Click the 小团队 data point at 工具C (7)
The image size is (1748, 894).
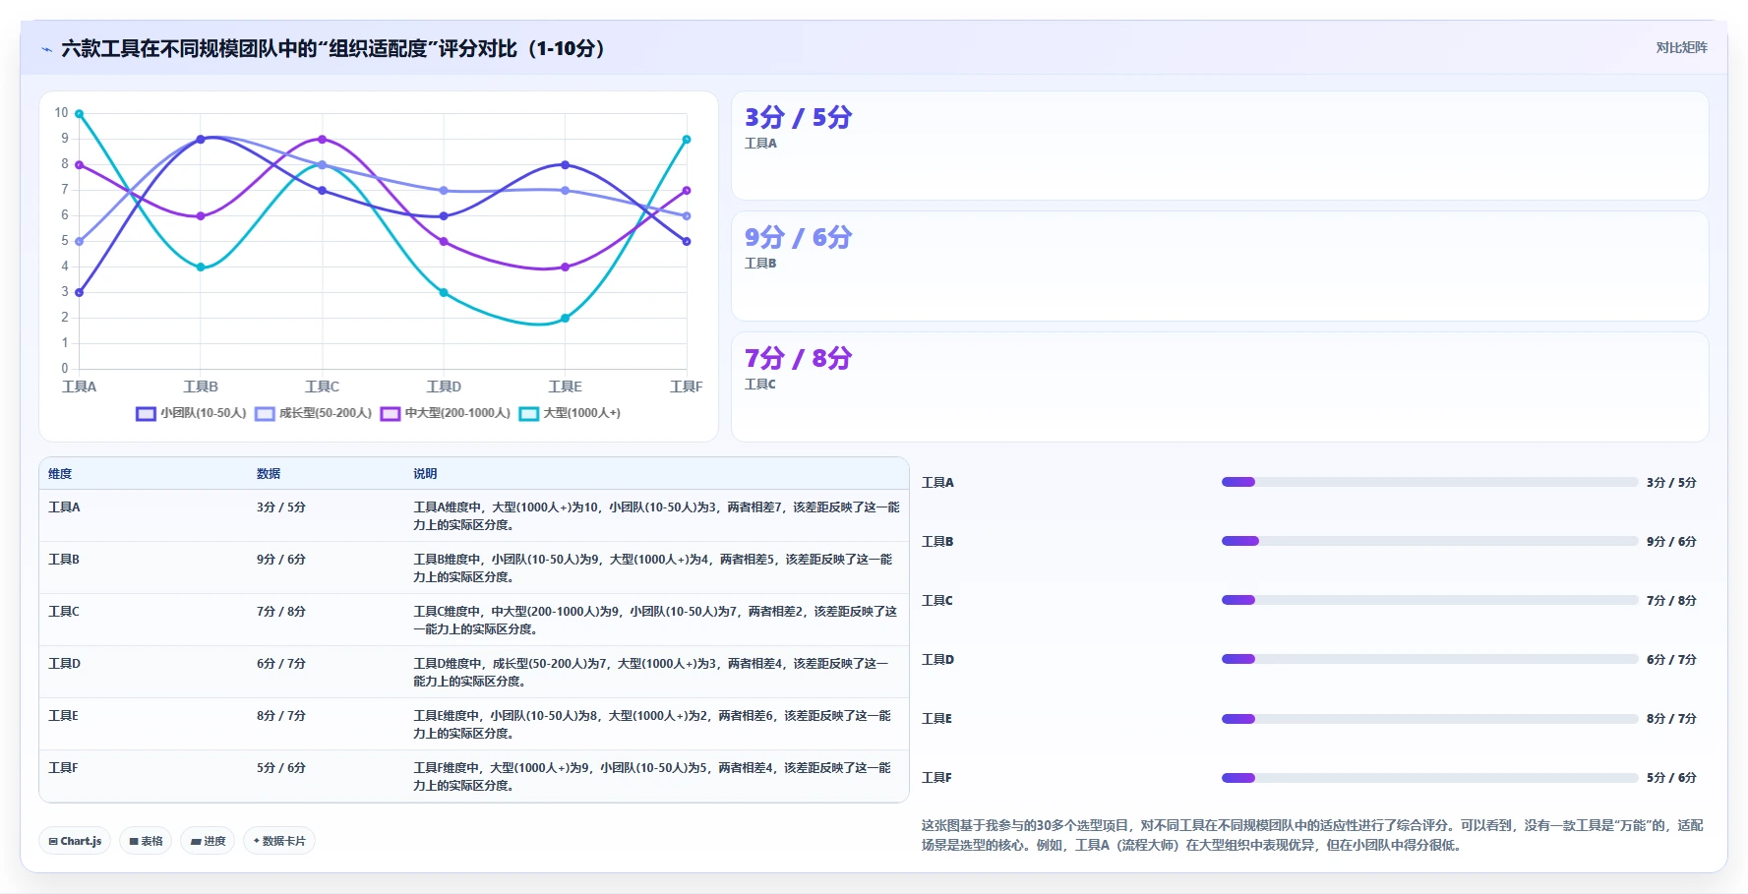[323, 191]
